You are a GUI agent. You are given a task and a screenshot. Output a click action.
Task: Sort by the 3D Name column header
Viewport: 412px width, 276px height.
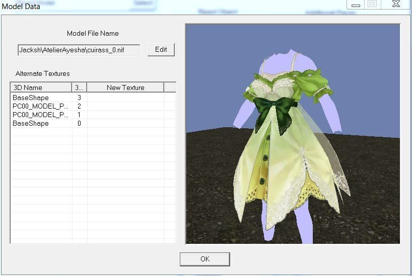(41, 87)
